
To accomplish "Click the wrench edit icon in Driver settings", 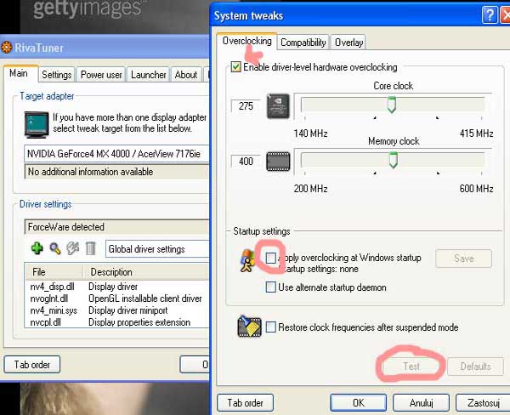I will 72,248.
